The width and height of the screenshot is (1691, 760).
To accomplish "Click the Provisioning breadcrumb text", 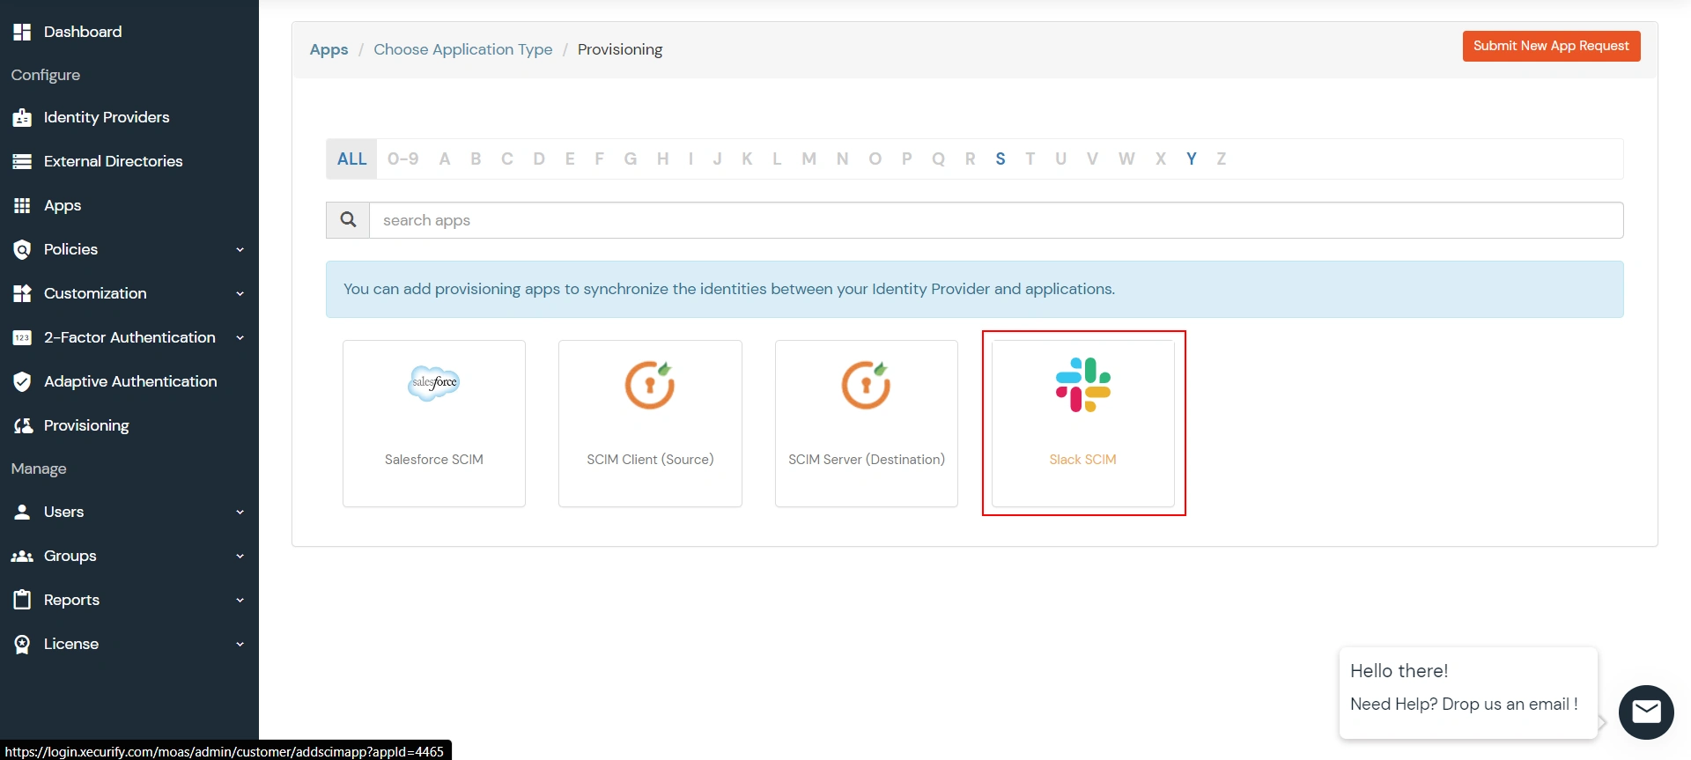I will [x=620, y=49].
